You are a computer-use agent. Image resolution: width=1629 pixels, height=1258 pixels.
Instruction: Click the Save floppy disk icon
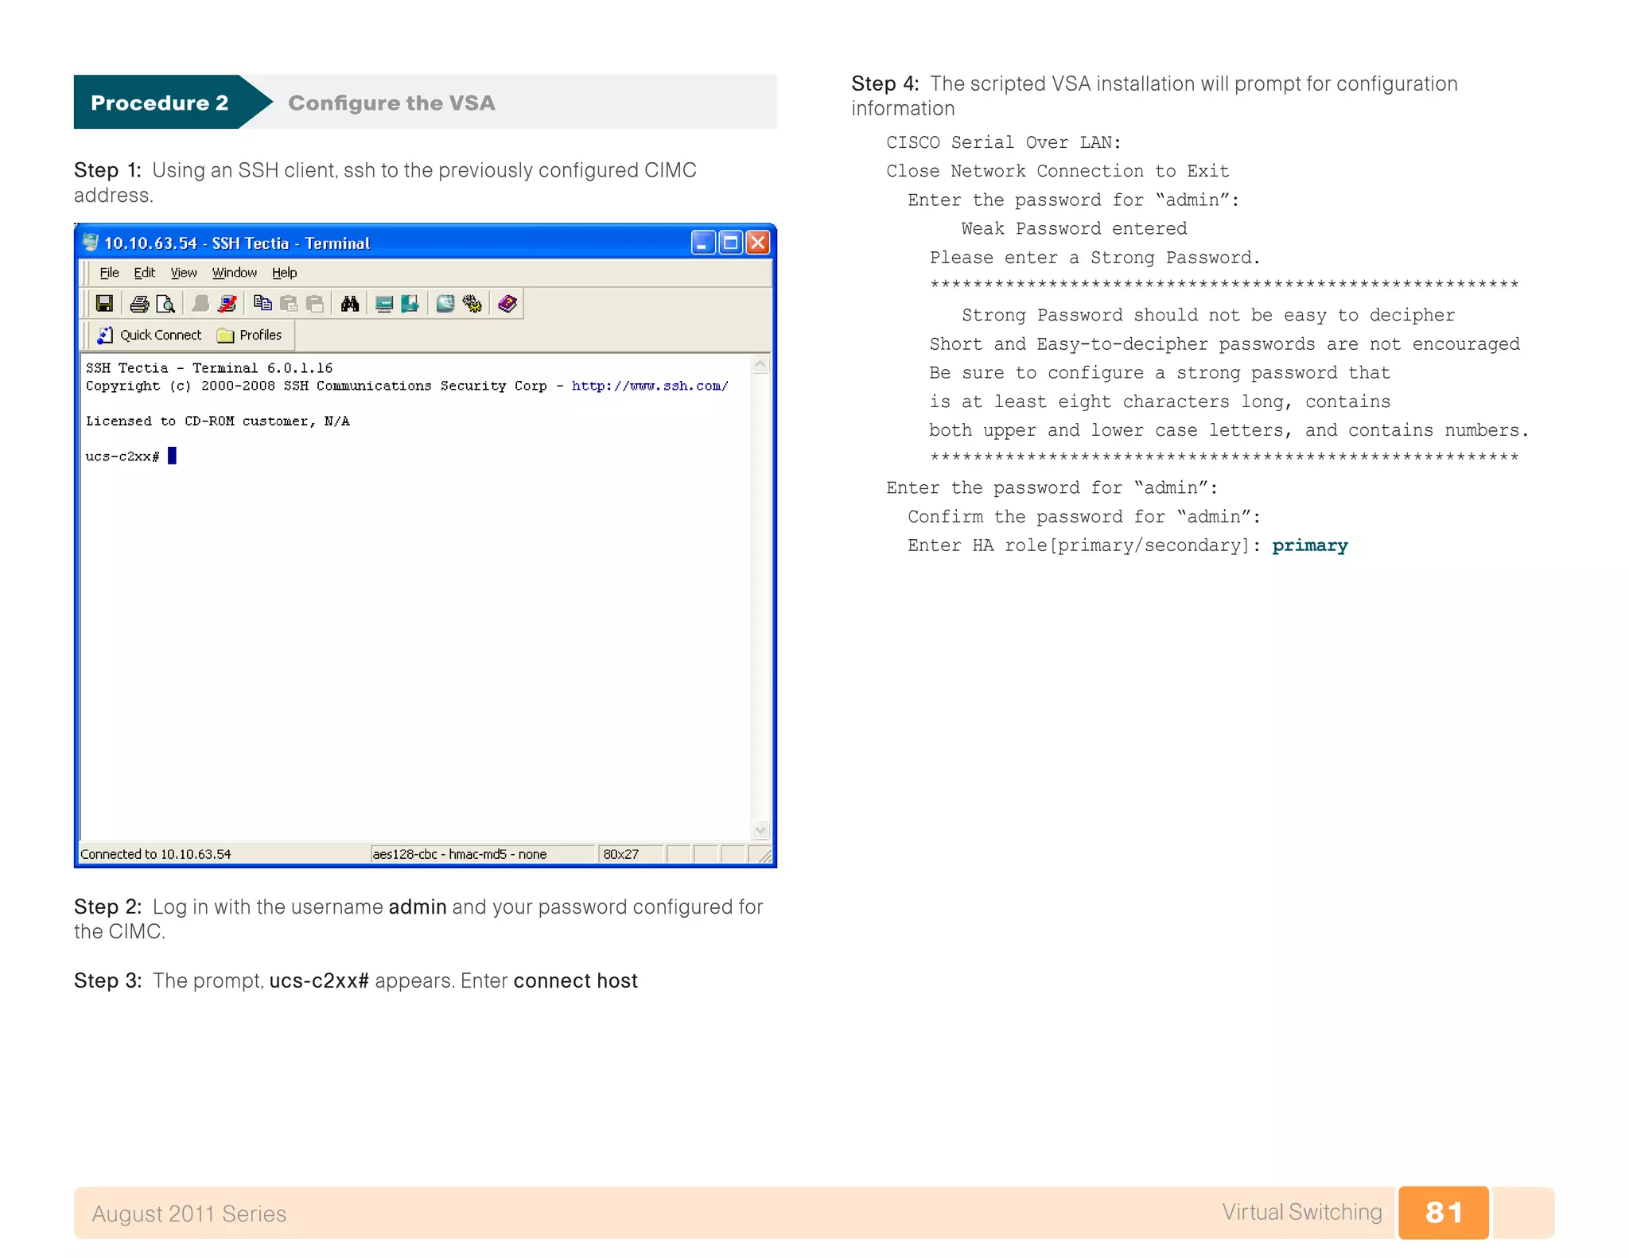[x=104, y=304]
